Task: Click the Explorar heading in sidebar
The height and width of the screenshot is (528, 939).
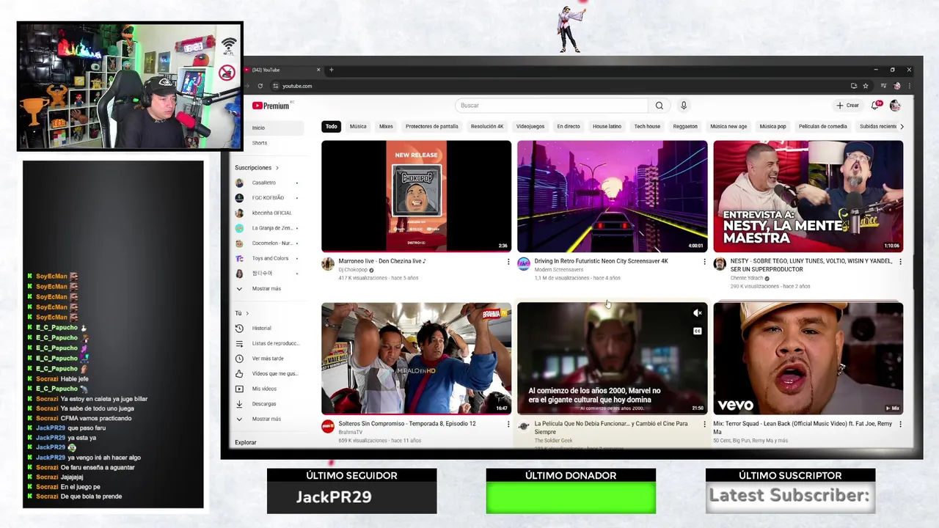Action: pyautogui.click(x=246, y=442)
